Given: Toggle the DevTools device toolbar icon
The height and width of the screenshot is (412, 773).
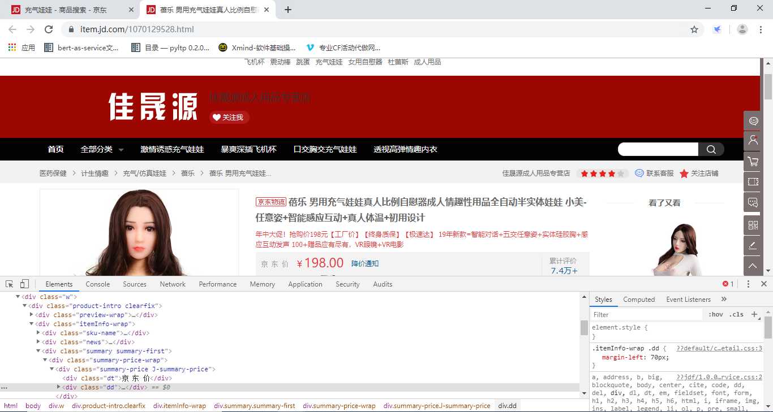Looking at the screenshot, I should (24, 284).
